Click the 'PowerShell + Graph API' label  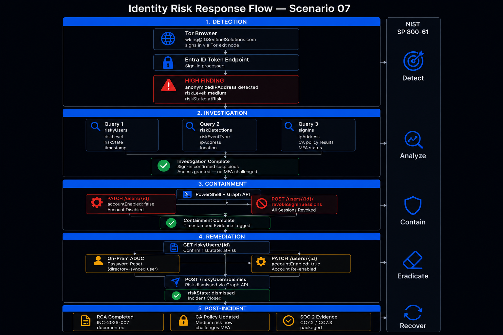(223, 194)
